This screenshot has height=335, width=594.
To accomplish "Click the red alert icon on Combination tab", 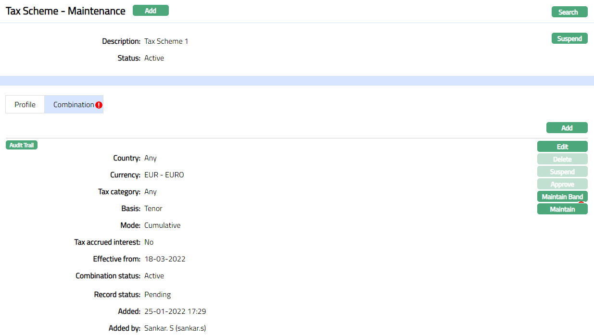I will pyautogui.click(x=99, y=105).
